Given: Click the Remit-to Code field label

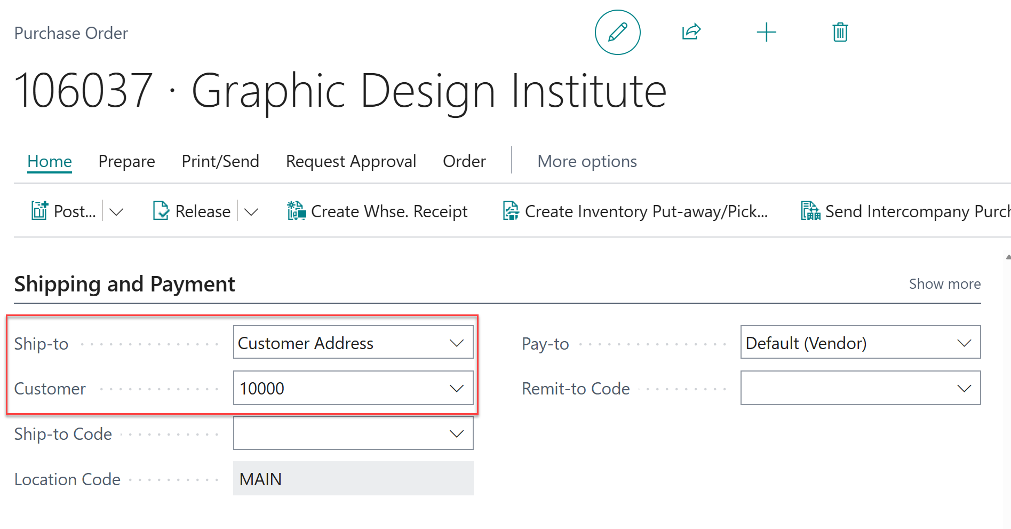Looking at the screenshot, I should 576,389.
